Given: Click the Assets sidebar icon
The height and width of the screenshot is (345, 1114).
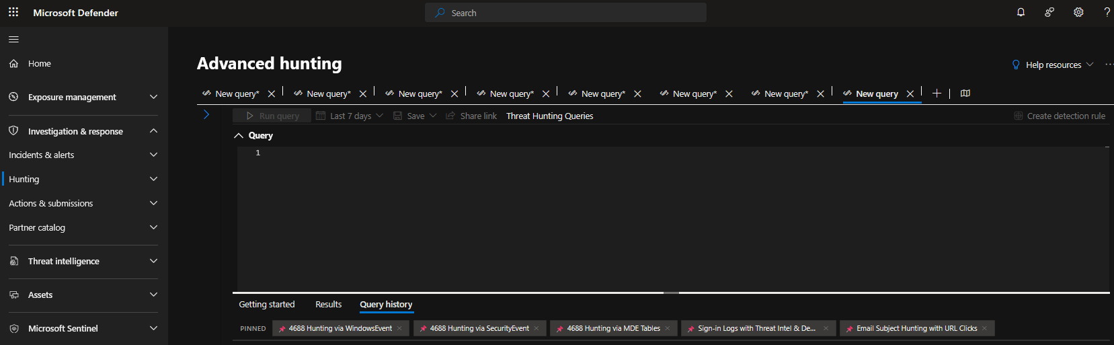Looking at the screenshot, I should (13, 295).
